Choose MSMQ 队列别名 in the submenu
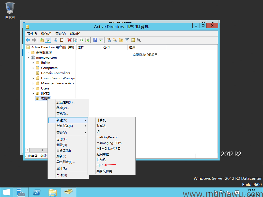Viewport: 263px width, 197px height. click(x=111, y=148)
